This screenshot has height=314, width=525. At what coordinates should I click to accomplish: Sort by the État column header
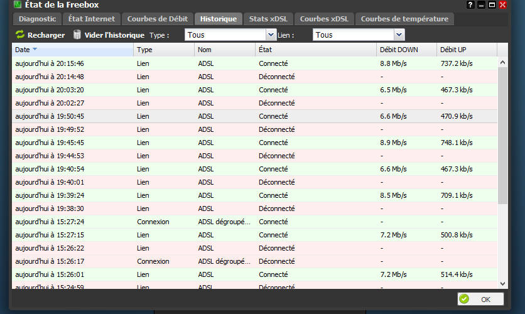pyautogui.click(x=316, y=50)
